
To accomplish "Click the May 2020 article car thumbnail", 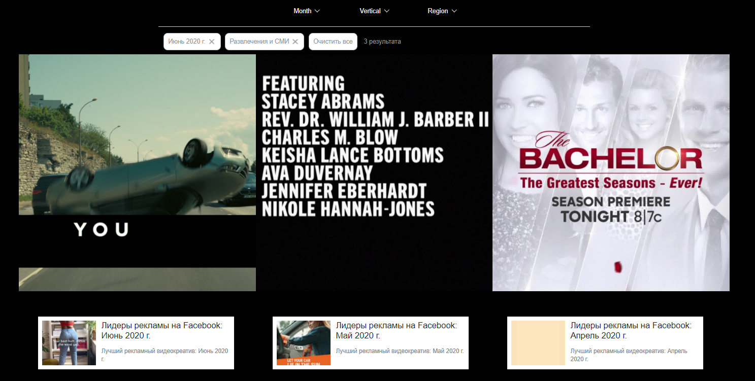I will pos(304,343).
